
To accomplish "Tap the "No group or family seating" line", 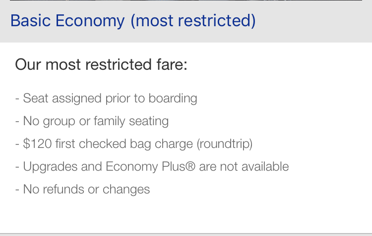I will click(x=92, y=121).
